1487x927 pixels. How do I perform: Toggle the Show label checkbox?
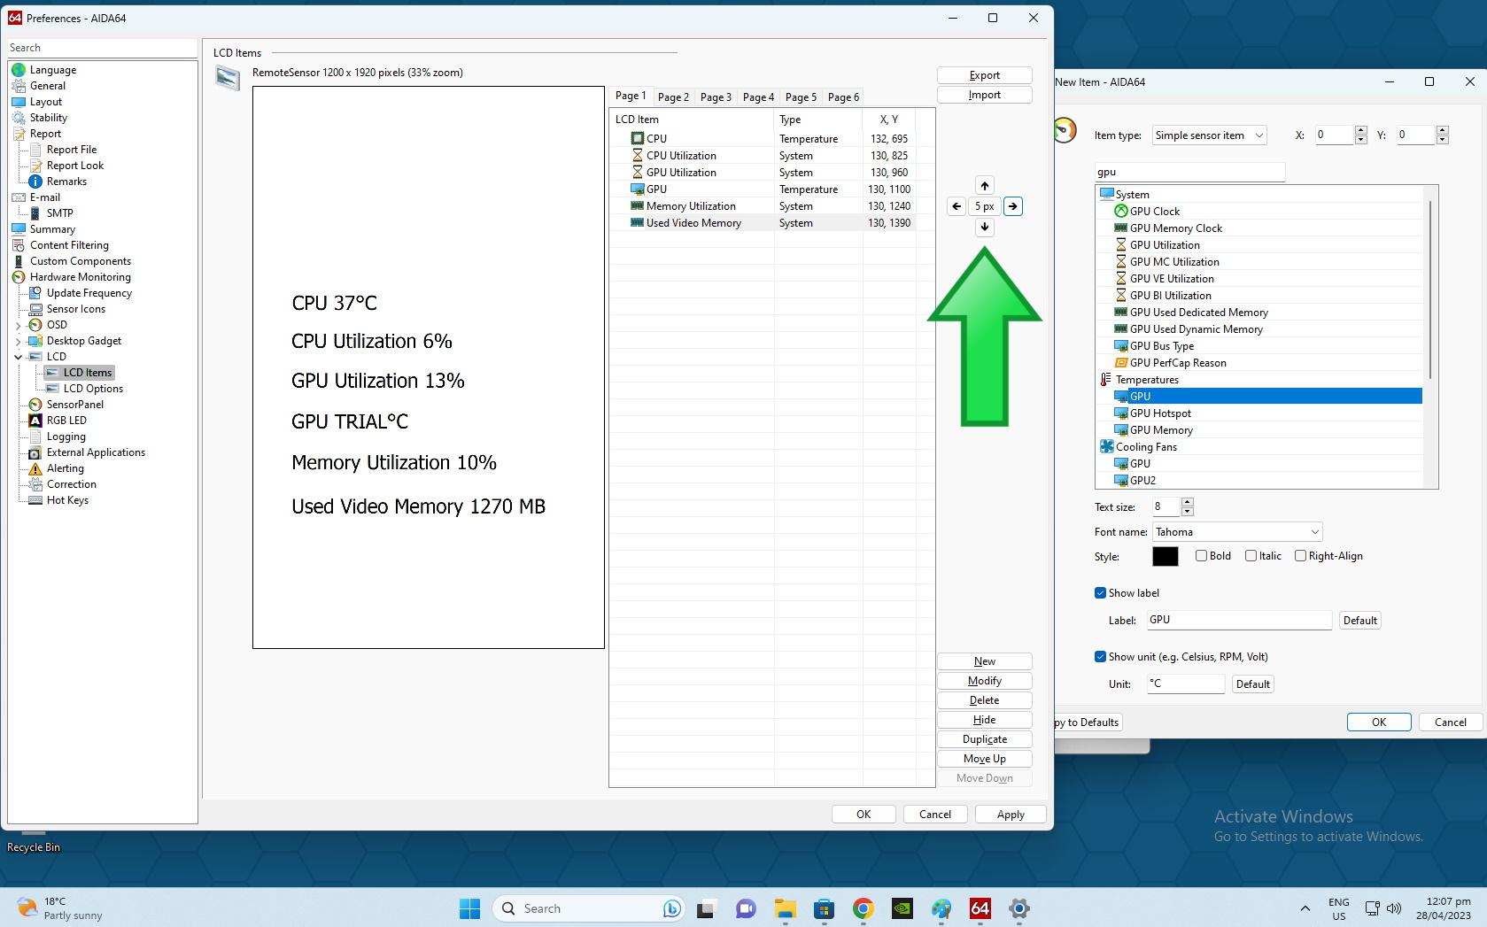pyautogui.click(x=1100, y=593)
